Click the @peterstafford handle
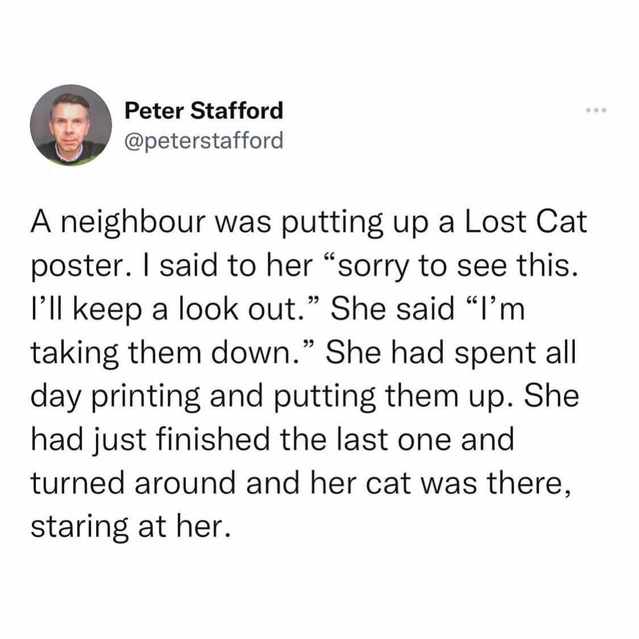The height and width of the screenshot is (639, 639). (x=204, y=139)
